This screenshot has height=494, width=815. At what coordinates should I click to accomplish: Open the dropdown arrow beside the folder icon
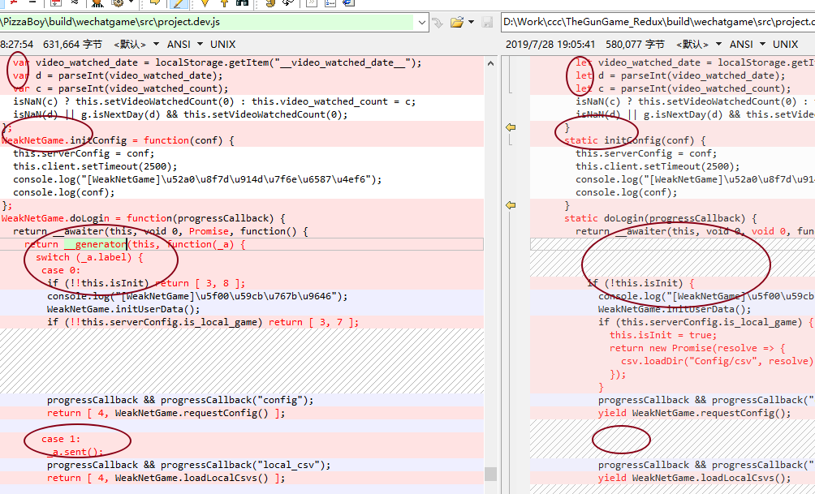click(x=471, y=22)
